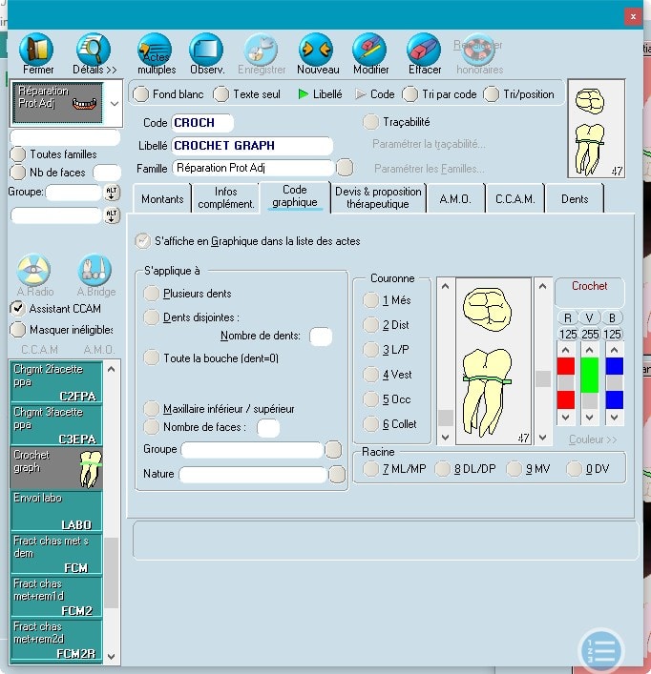Click the Modifier pencil icon

click(370, 50)
